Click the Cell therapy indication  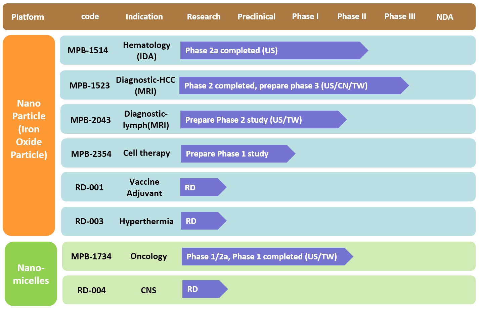pos(146,153)
